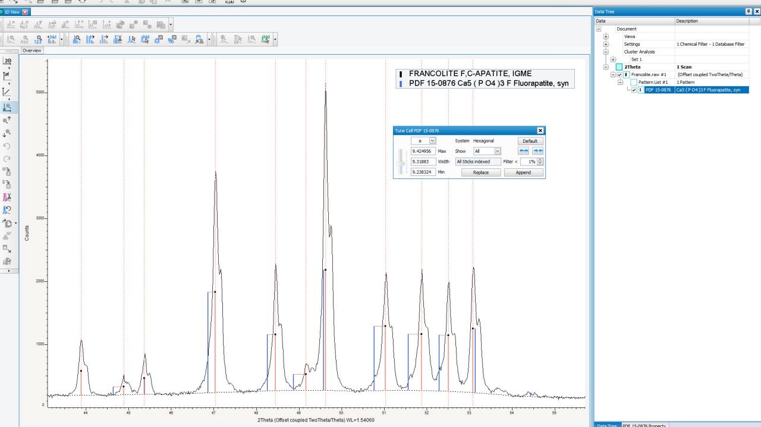Image resolution: width=761 pixels, height=427 pixels.
Task: Select the 1D View document tab
Action: pos(12,12)
